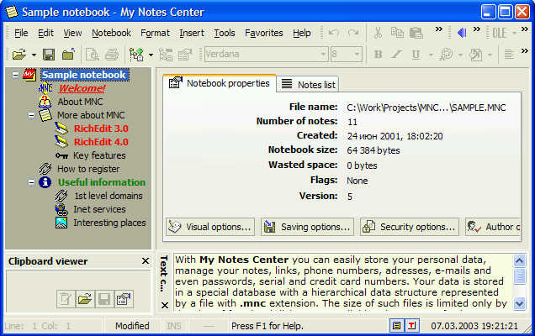The image size is (535, 336).
Task: Switch to the Notes list tab
Action: click(308, 85)
